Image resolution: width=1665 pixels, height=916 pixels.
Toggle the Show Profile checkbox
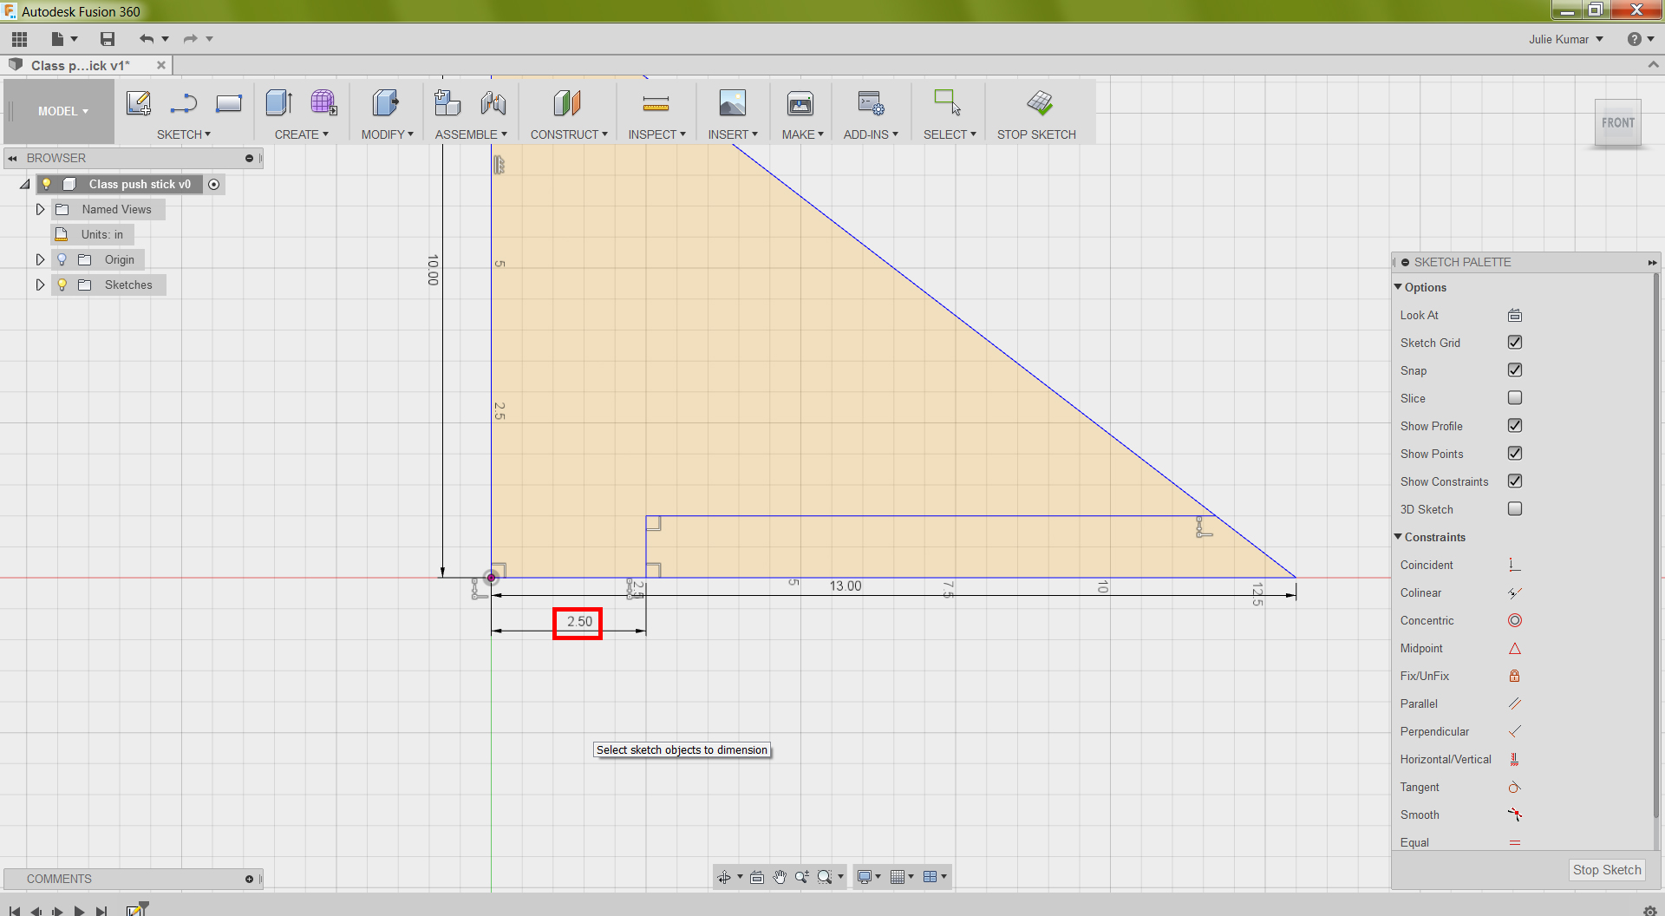[x=1515, y=426]
